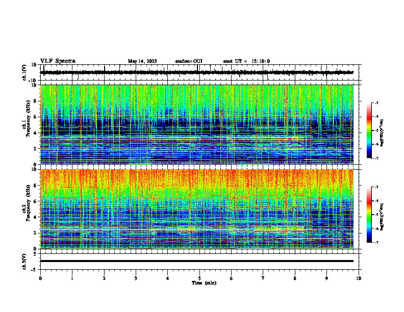Click the "ch.3(V)" axis label
The height and width of the screenshot is (312, 404).
[24, 262]
